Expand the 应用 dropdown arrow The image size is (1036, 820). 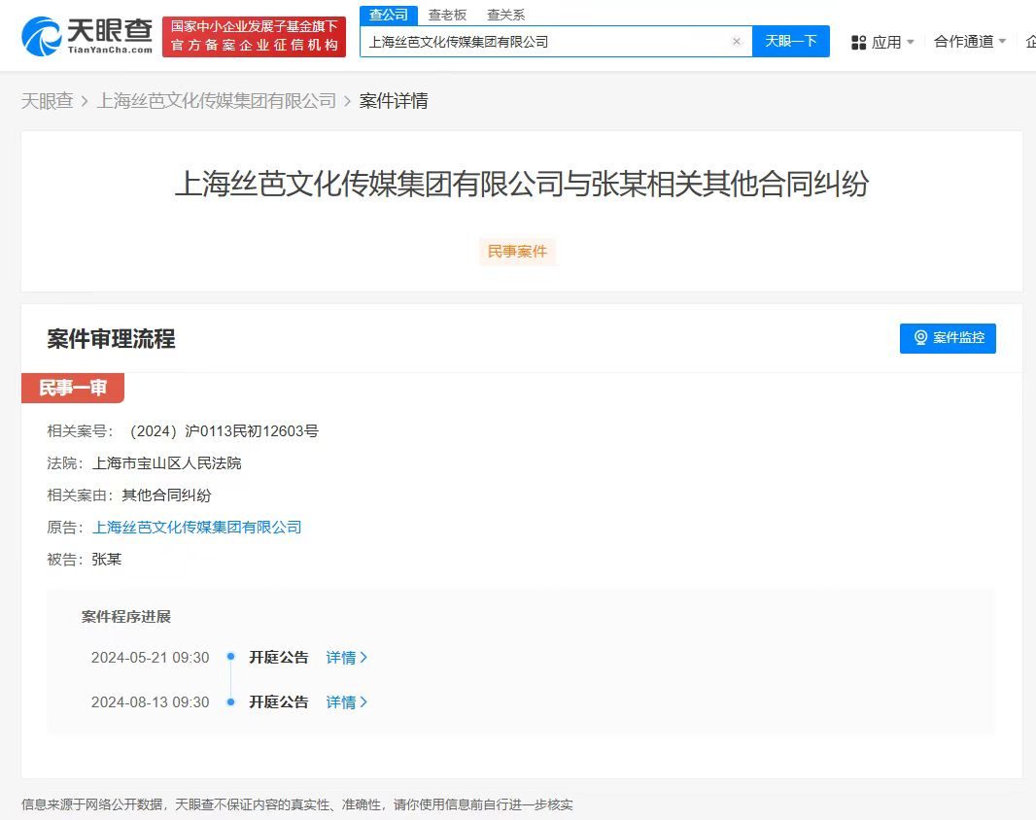tap(909, 42)
